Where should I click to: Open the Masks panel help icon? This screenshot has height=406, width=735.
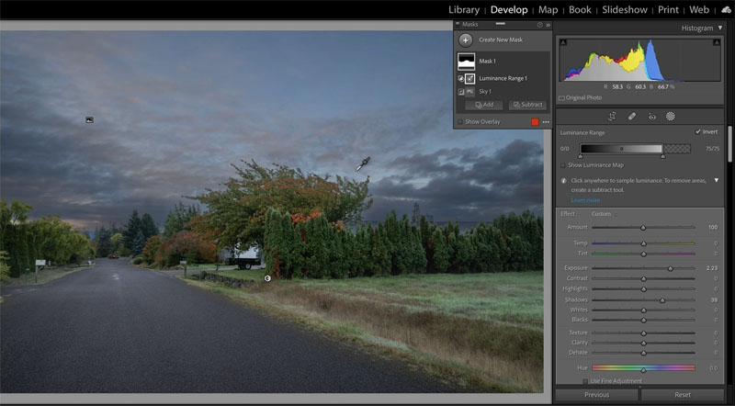coord(540,25)
